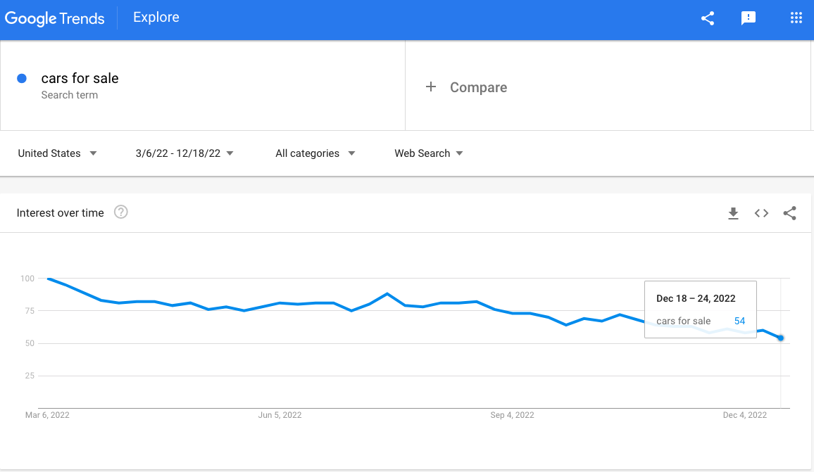Open the 3/6/22 - 12/18/22 date range dropdown
The height and width of the screenshot is (472, 814).
point(184,153)
